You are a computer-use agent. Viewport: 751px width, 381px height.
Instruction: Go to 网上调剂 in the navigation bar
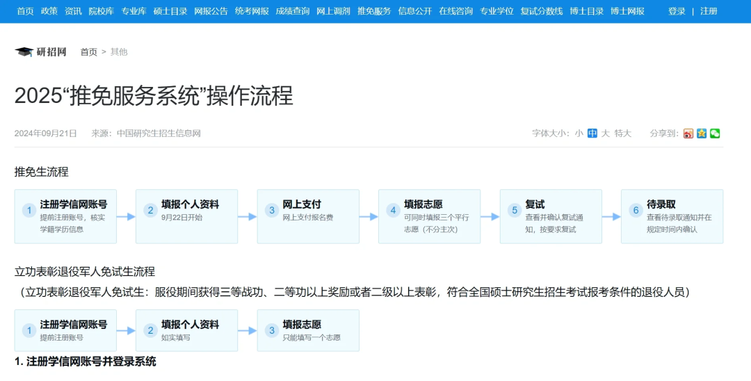pos(333,11)
